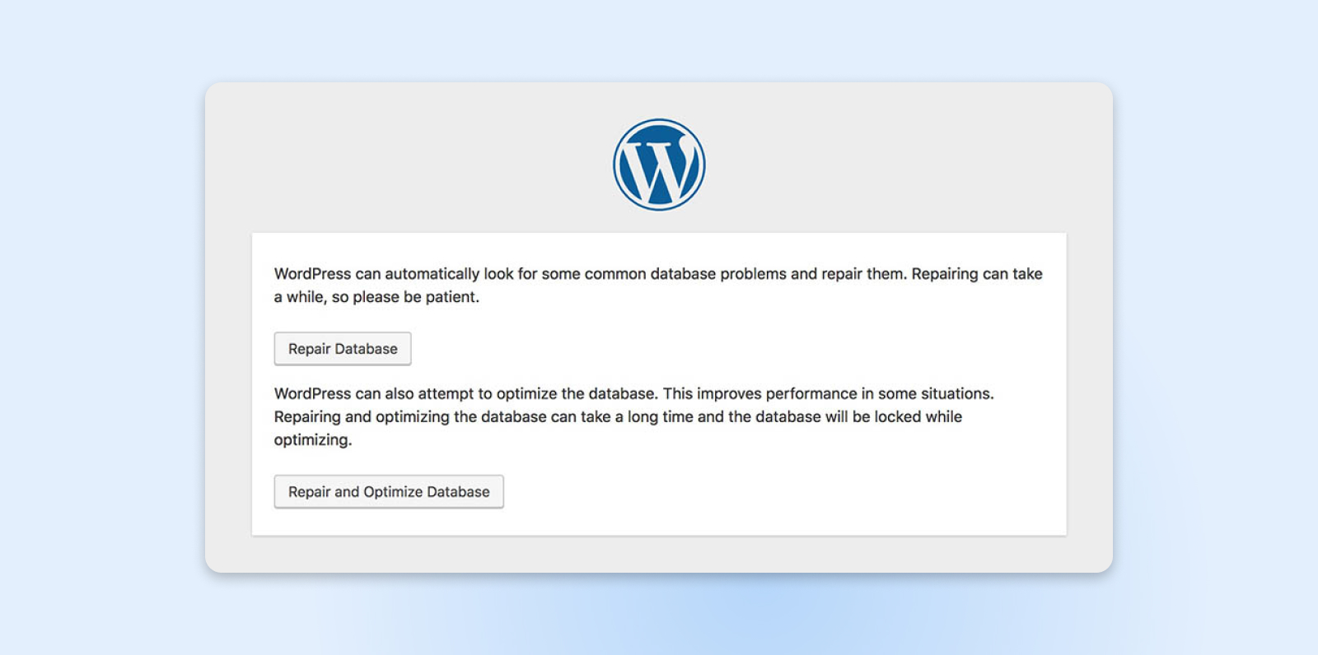This screenshot has width=1318, height=655.
Task: Click the WordPress logo
Action: pyautogui.click(x=659, y=165)
